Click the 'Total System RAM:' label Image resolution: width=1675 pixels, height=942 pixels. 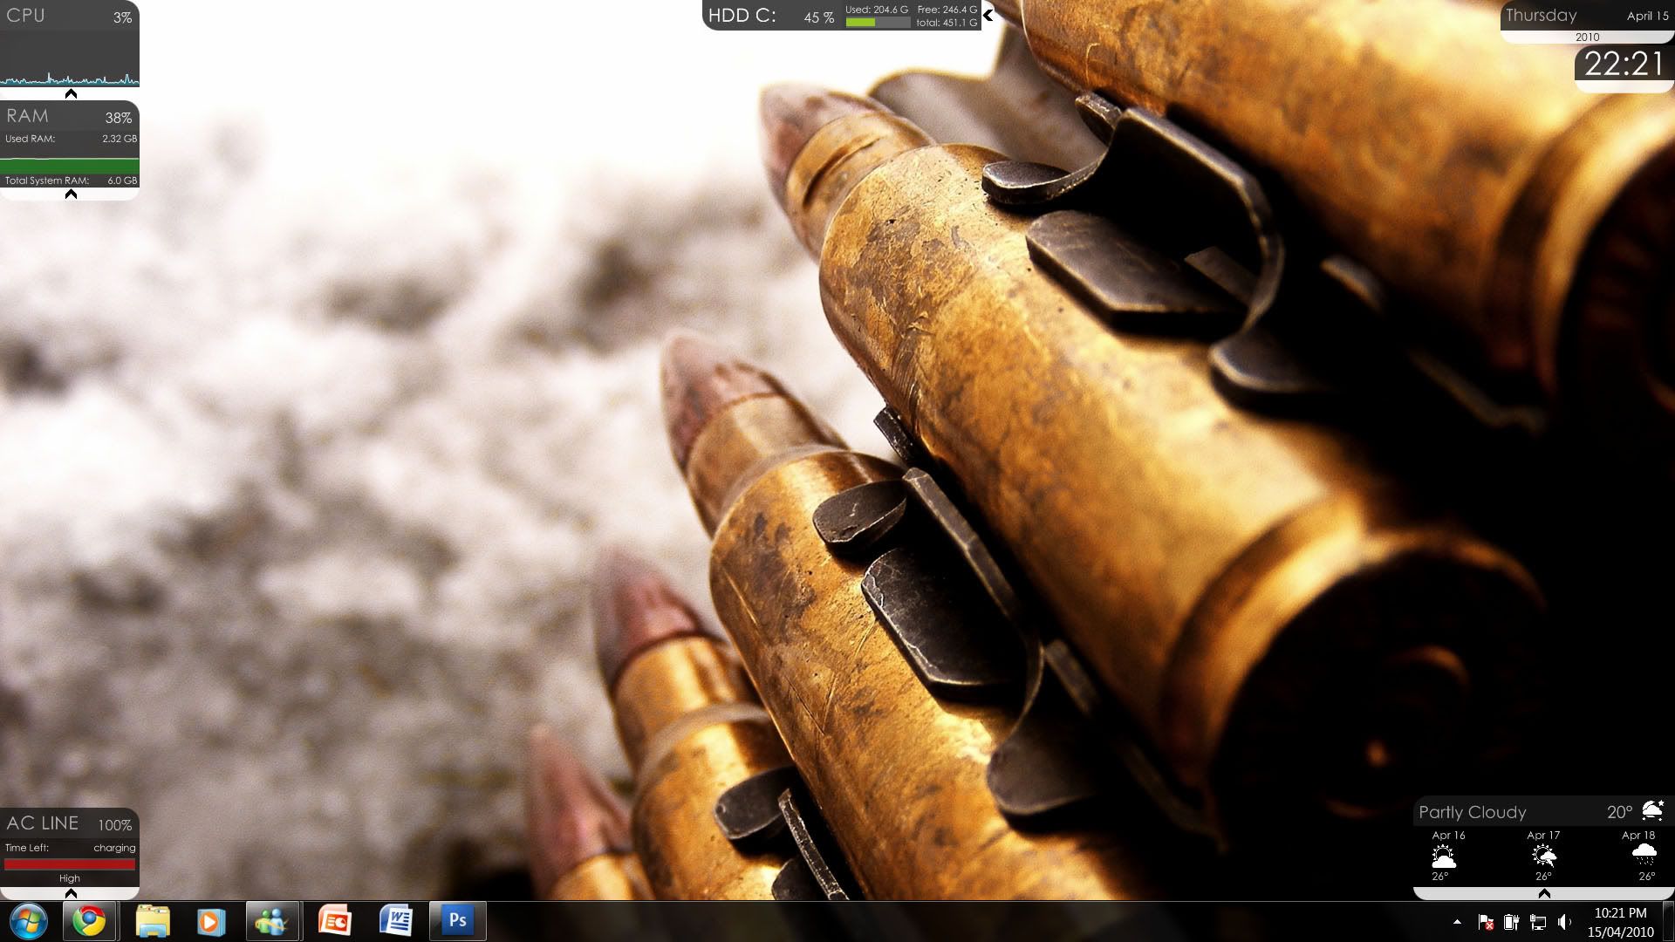pos(47,181)
